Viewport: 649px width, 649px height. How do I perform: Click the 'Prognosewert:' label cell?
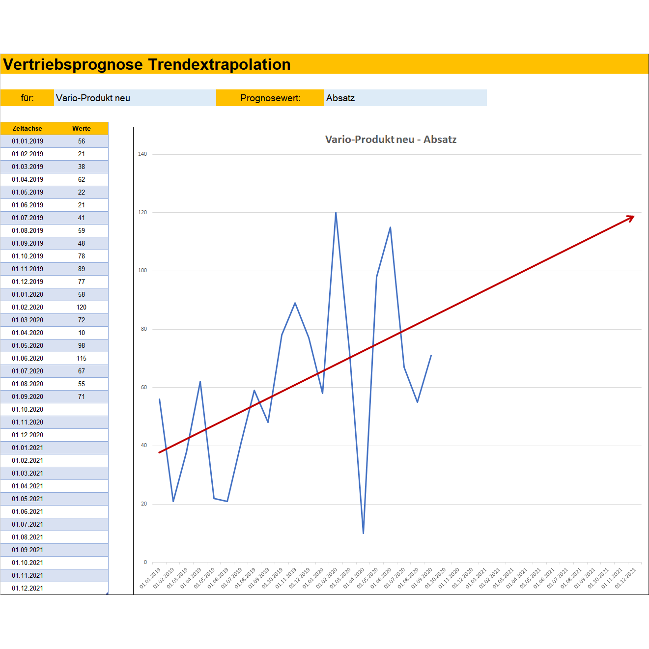270,98
